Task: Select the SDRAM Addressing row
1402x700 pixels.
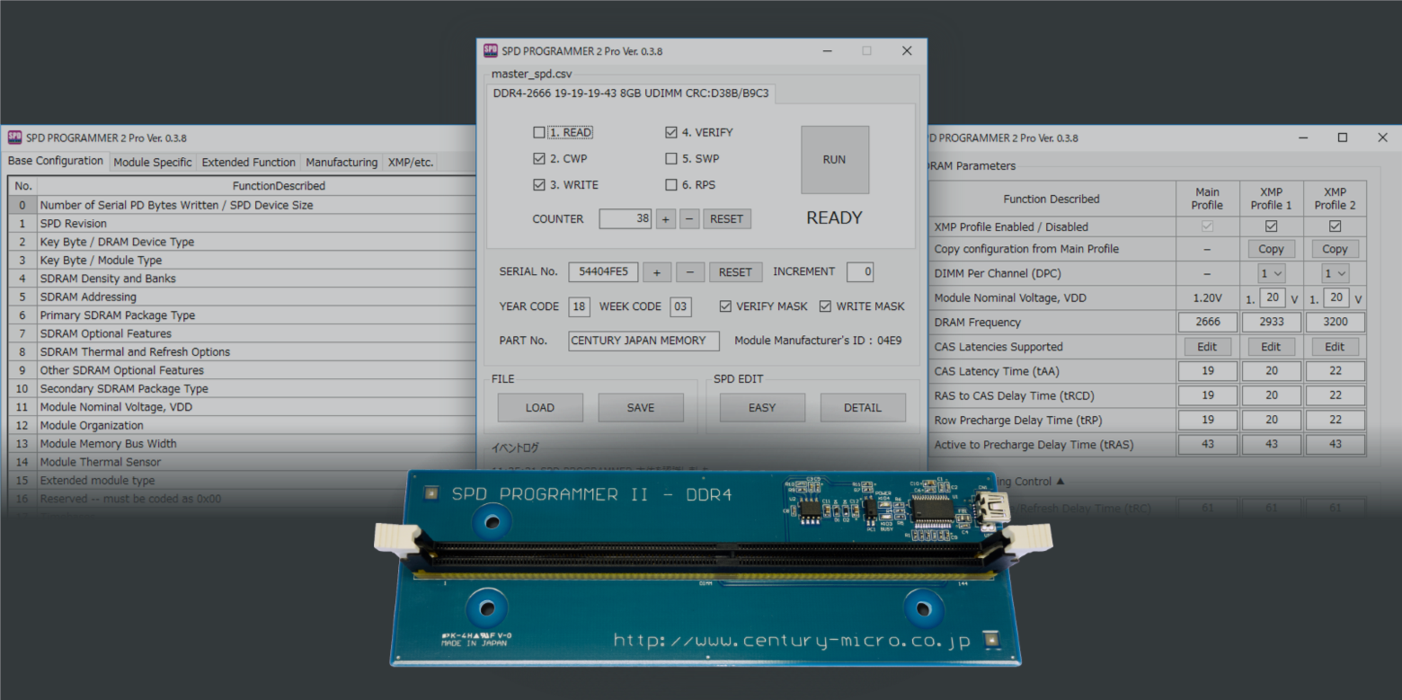Action: 243,297
